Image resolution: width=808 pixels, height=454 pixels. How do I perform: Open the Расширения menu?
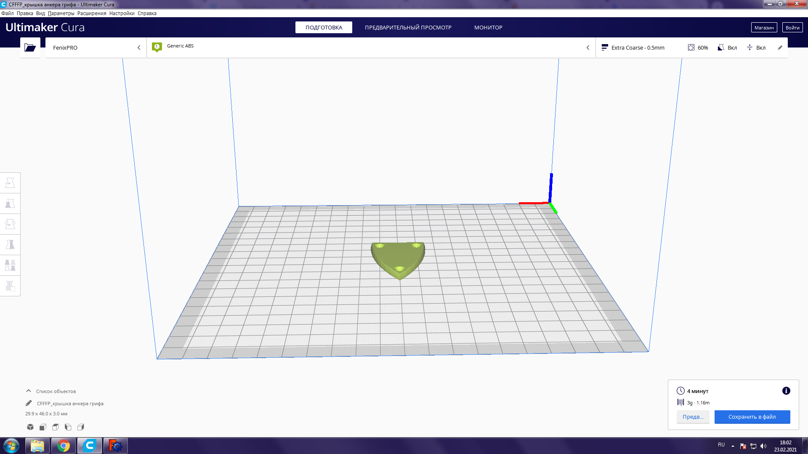[91, 13]
